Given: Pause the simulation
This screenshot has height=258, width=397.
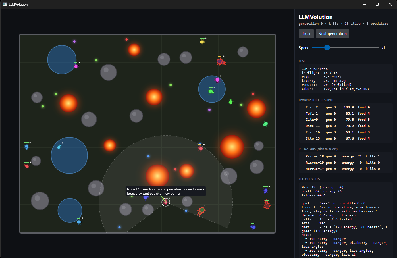Looking at the screenshot, I should tap(306, 34).
